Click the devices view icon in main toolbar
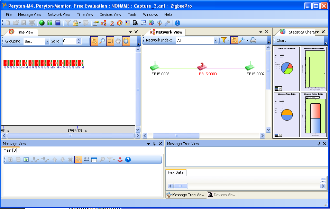The width and height of the screenshot is (330, 209). pyautogui.click(x=136, y=23)
